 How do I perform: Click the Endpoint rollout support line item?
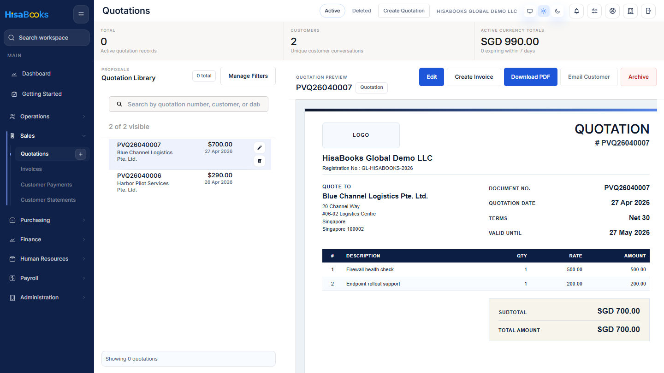point(486,284)
